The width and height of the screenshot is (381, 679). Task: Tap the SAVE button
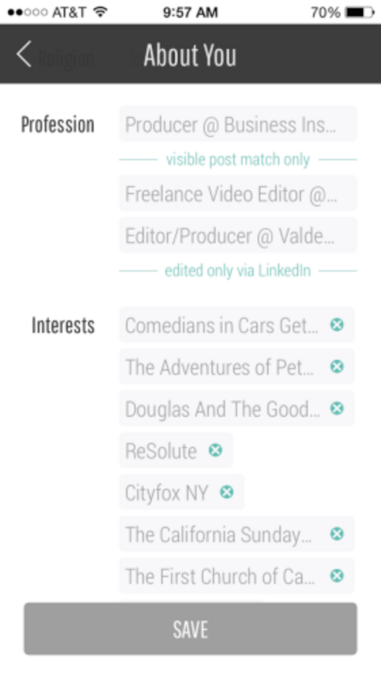tap(190, 629)
